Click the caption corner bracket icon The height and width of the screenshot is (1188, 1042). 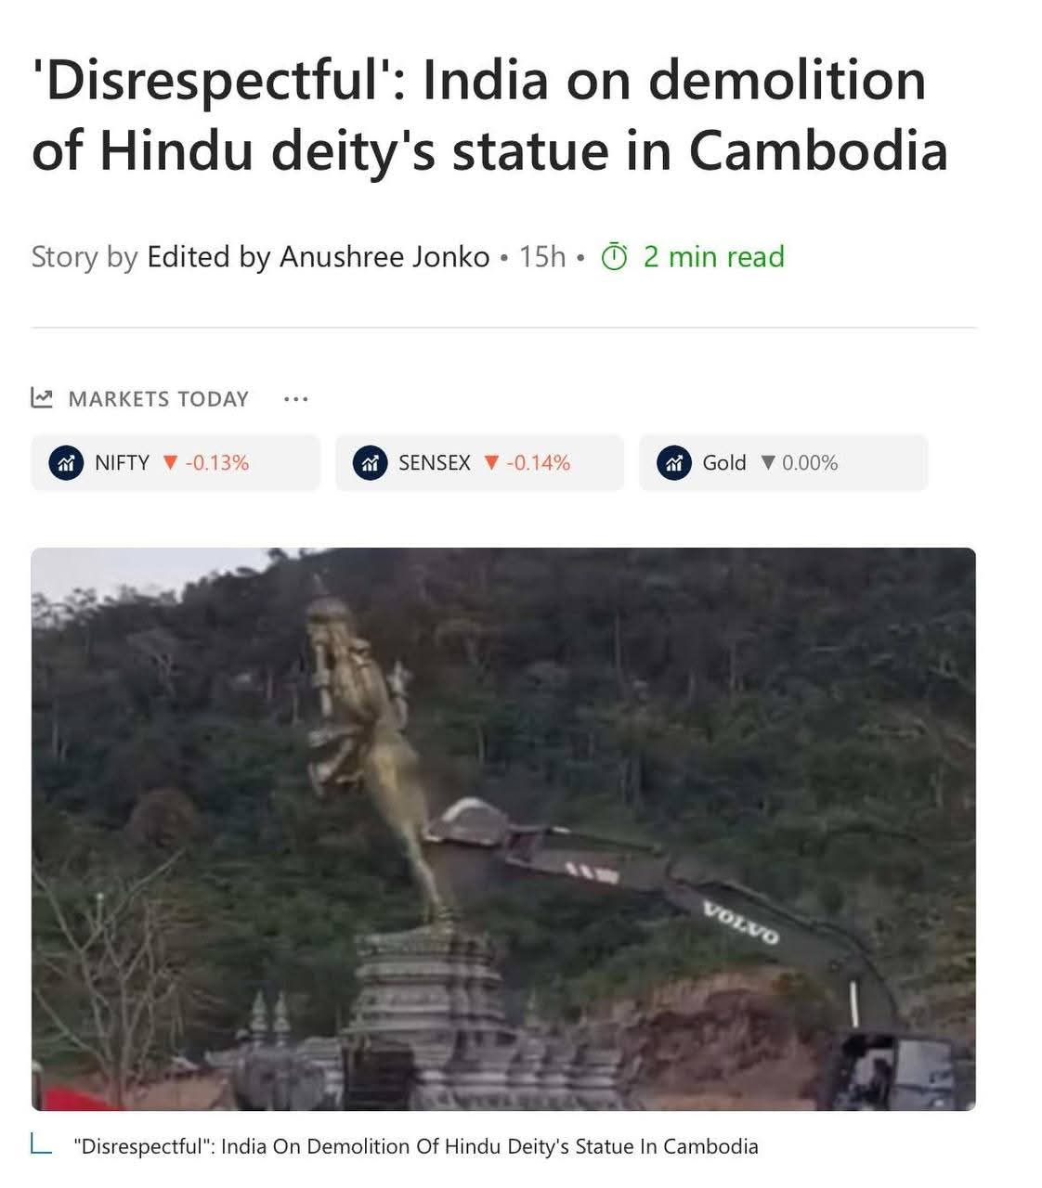41,1143
